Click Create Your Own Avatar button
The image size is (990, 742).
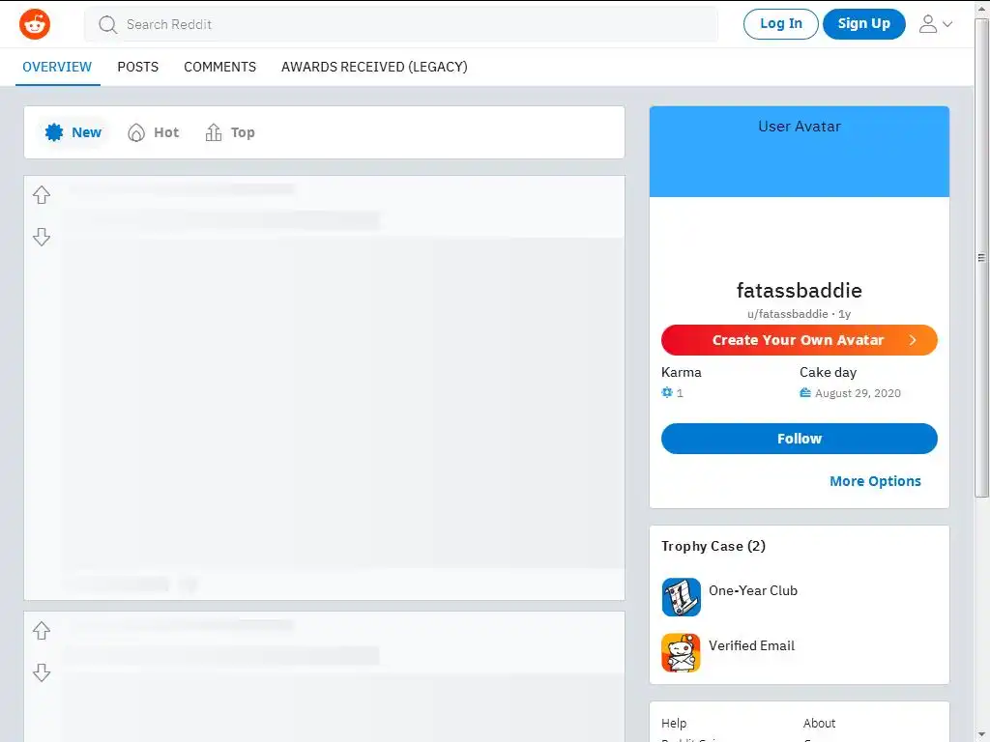click(x=799, y=340)
